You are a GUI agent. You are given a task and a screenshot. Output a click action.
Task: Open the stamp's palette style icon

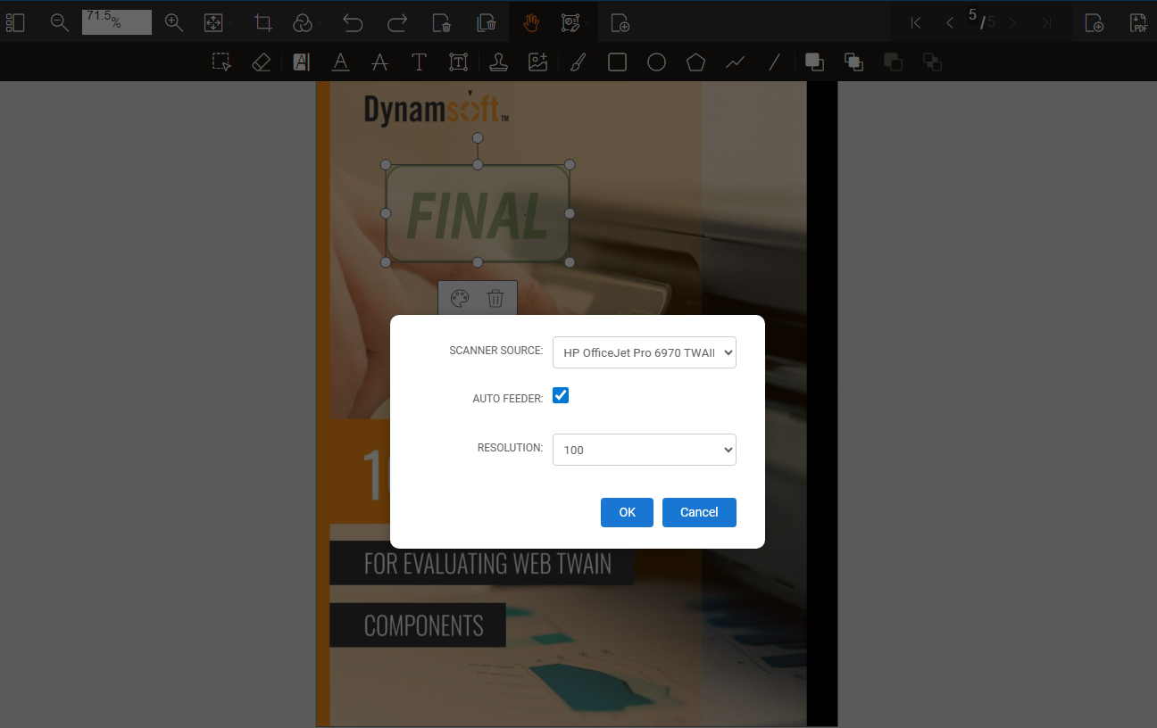coord(460,298)
